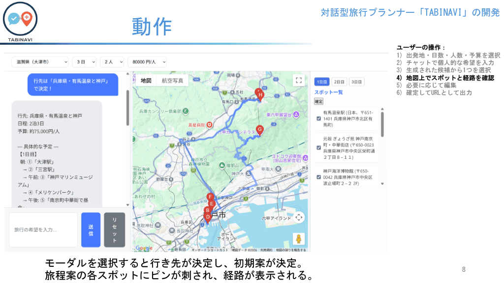
Task: Click the chat scroll-down arrow
Action: click(127, 205)
